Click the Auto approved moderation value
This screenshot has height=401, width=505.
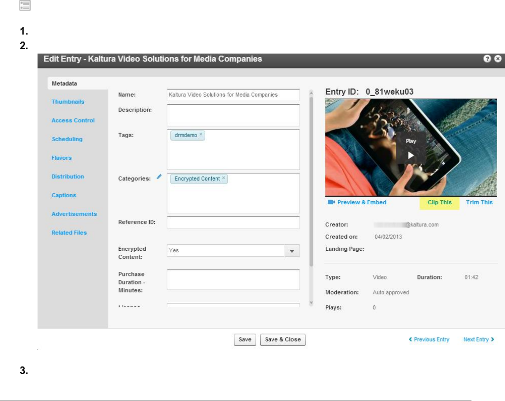click(391, 292)
